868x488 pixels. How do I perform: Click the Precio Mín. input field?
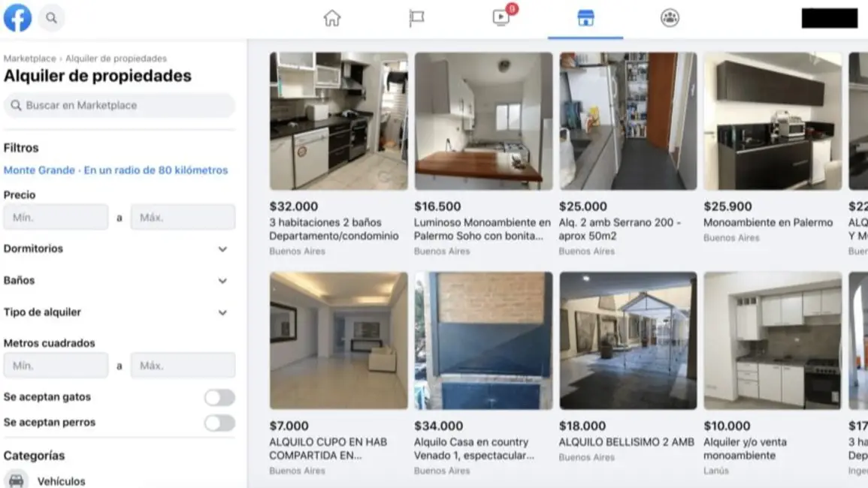56,218
